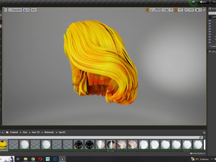
Task: Switch to the Details panel tab
Action: [x=212, y=52]
